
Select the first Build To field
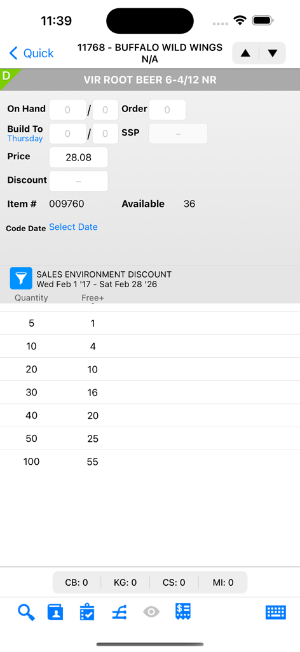click(67, 134)
